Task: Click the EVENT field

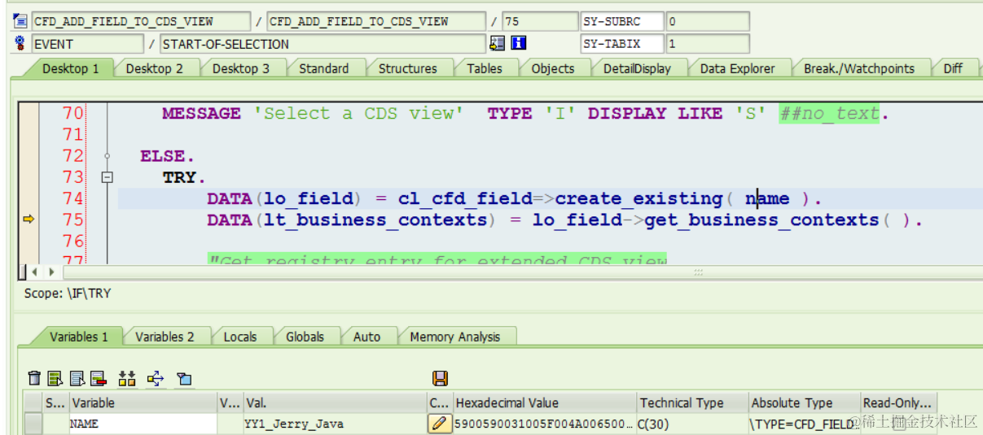Action: click(x=86, y=44)
